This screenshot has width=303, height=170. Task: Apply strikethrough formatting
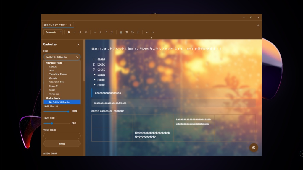[x=80, y=32]
